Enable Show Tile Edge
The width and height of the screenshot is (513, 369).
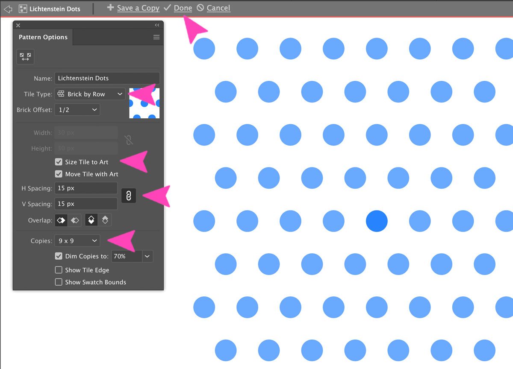[59, 270]
